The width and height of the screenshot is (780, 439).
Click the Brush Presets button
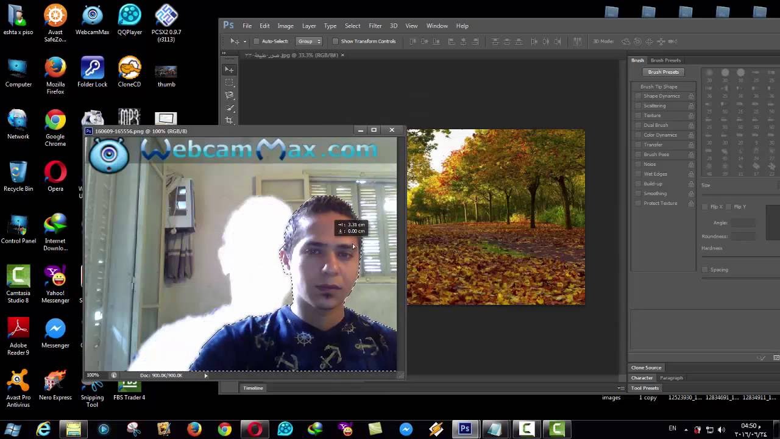click(663, 72)
